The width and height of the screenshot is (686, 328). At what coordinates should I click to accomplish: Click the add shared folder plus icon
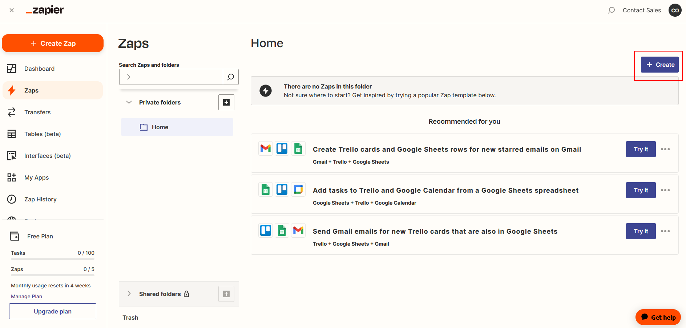pos(226,294)
